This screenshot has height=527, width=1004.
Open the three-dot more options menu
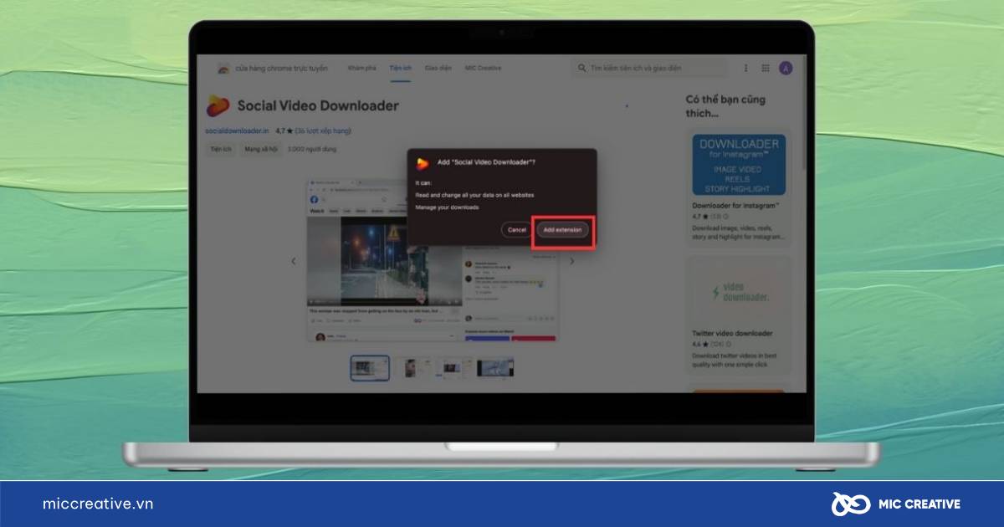click(x=746, y=68)
